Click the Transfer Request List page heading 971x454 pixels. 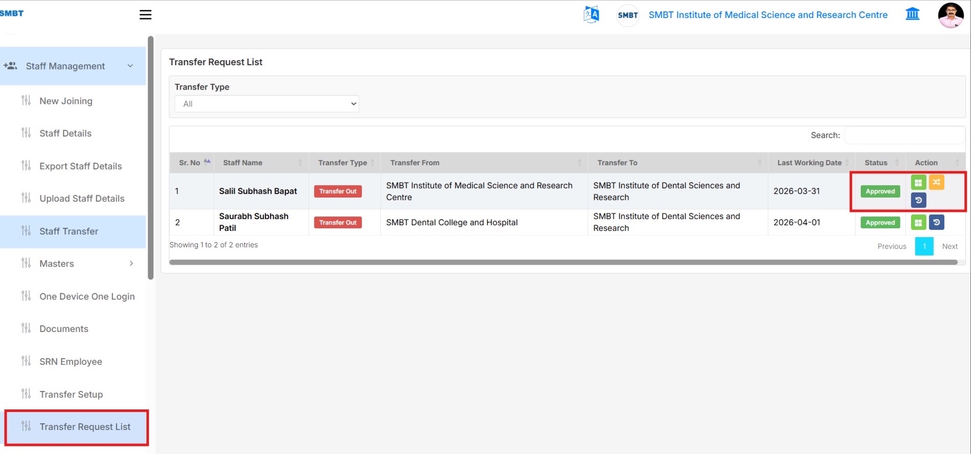216,62
